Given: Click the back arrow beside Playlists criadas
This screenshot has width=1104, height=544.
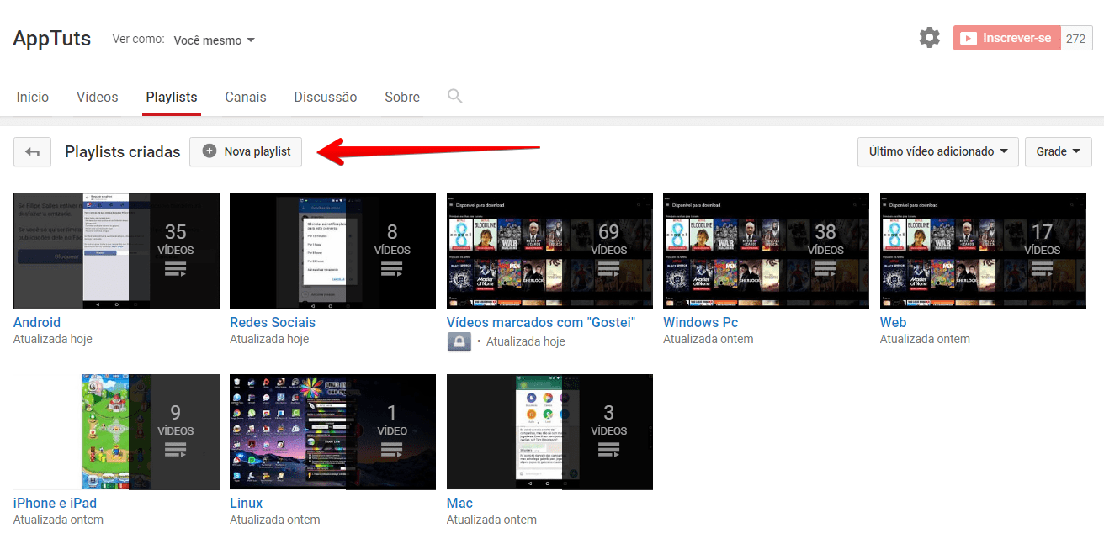Looking at the screenshot, I should click(x=32, y=151).
